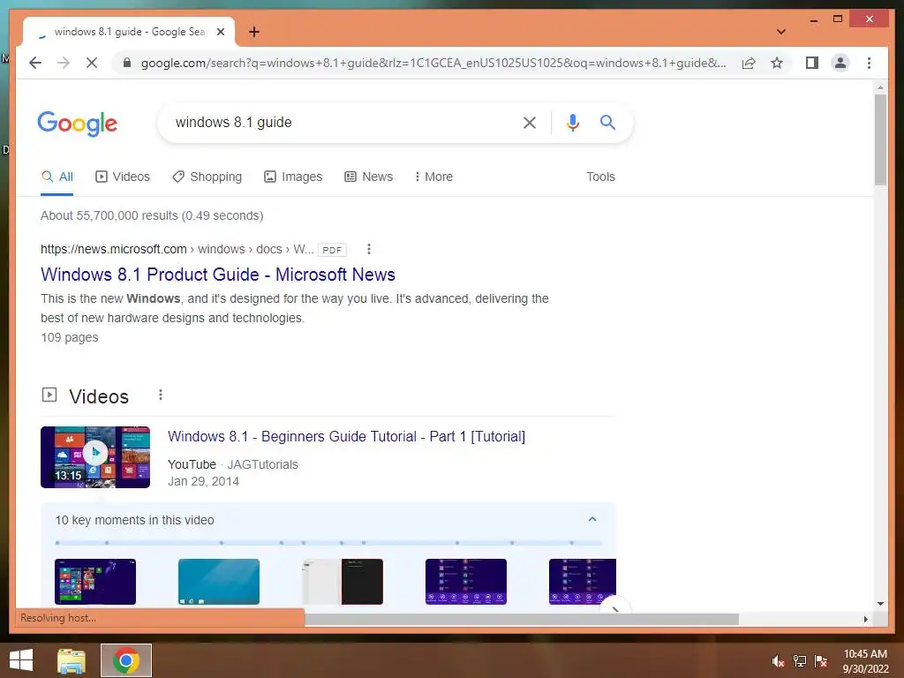904x678 pixels.
Task: Switch to the Images tab
Action: (x=293, y=177)
